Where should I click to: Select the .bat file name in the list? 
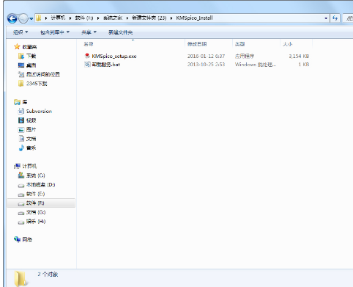tap(105, 65)
